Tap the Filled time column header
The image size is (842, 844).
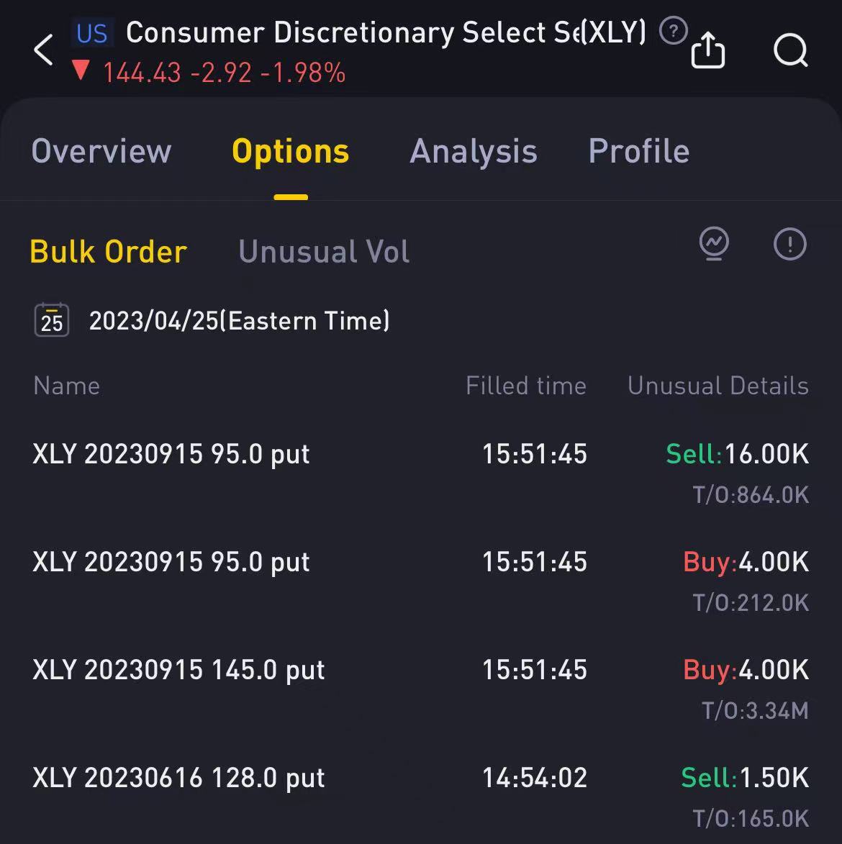point(525,386)
